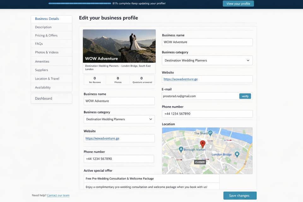
Task: Click the Save changes button
Action: [240, 196]
